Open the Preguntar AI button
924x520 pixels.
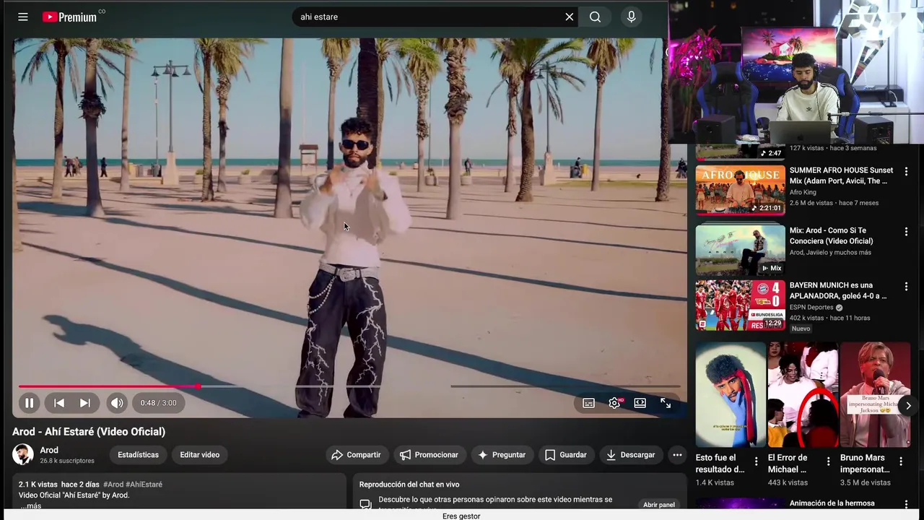[502, 455]
